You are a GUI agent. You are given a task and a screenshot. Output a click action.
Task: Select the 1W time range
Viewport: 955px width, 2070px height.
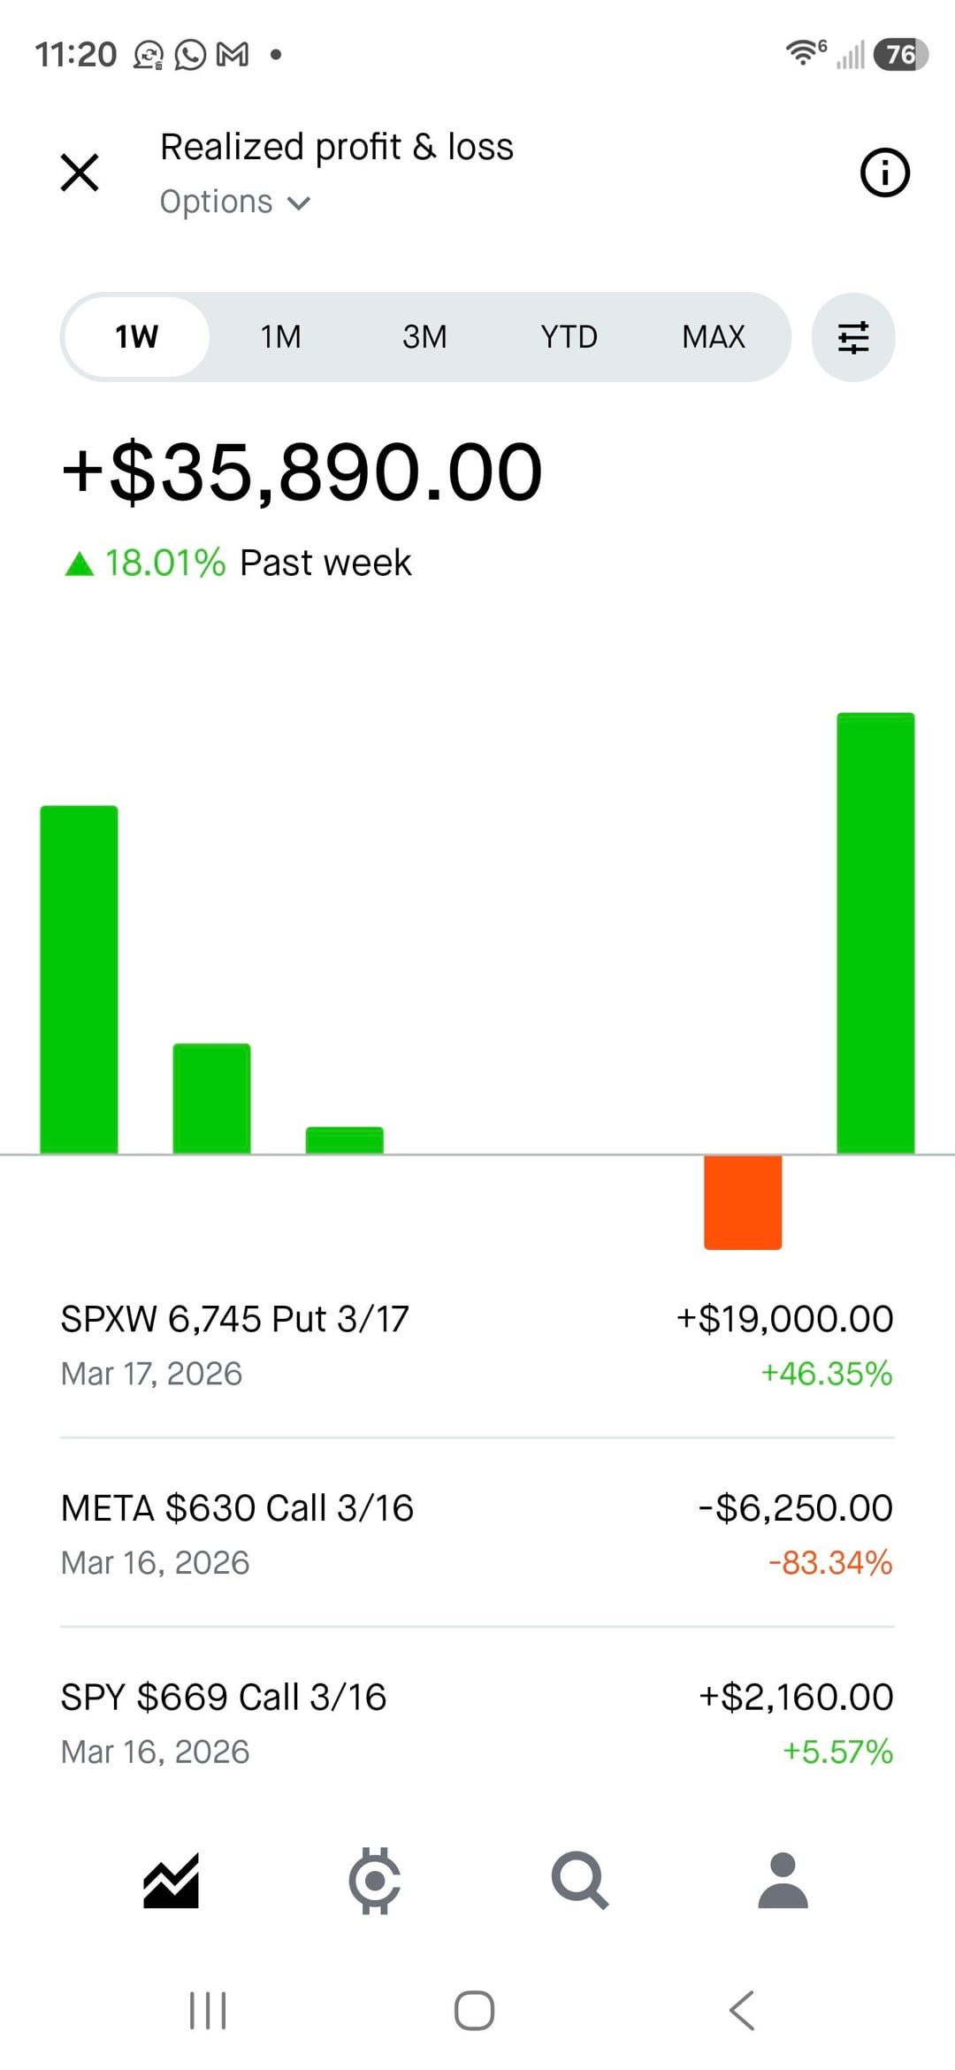(x=137, y=337)
